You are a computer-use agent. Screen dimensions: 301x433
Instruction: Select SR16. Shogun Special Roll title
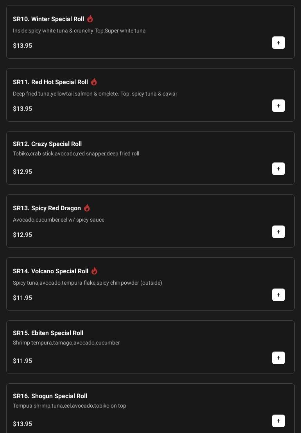point(50,396)
